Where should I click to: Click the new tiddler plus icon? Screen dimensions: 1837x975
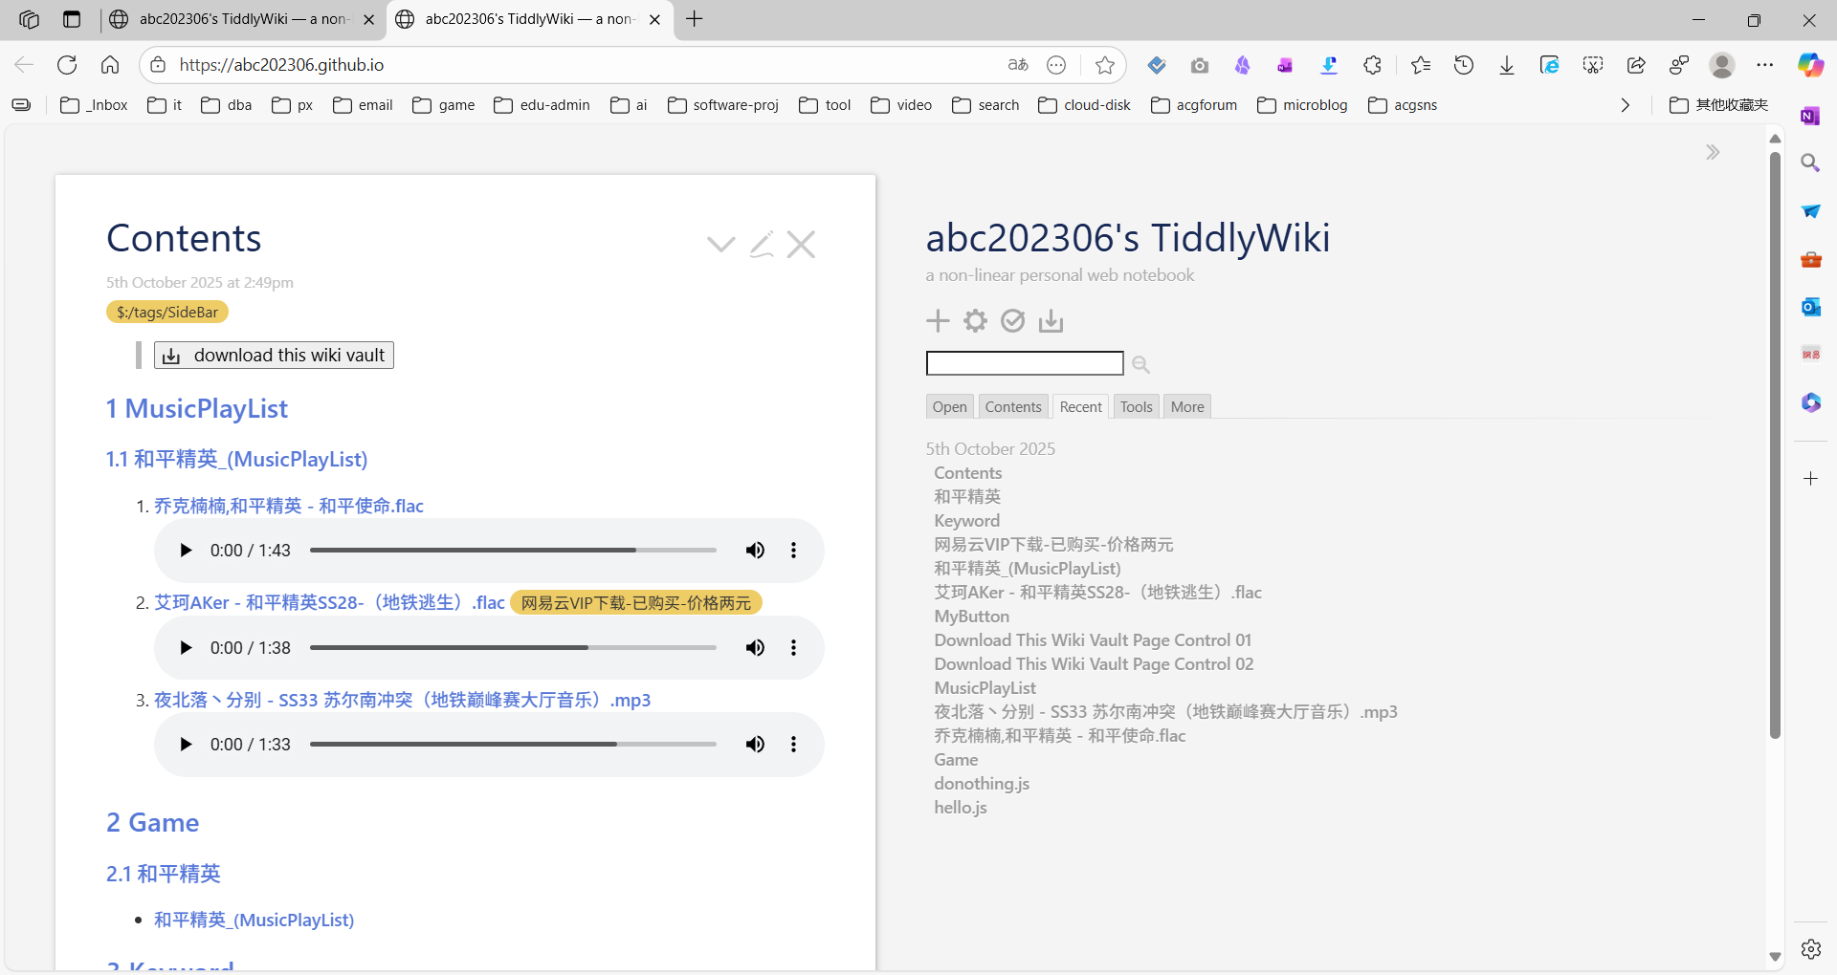coord(938,321)
